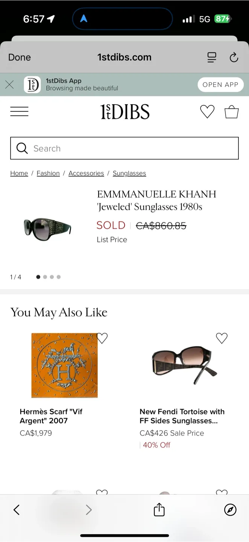The height and width of the screenshot is (542, 249).
Task: Tap the search magnifier icon
Action: point(21,148)
